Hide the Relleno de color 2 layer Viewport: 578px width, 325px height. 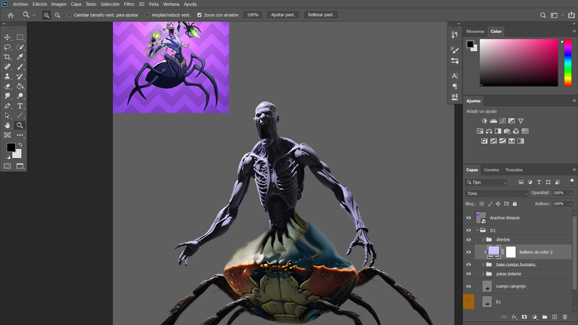coord(469,252)
